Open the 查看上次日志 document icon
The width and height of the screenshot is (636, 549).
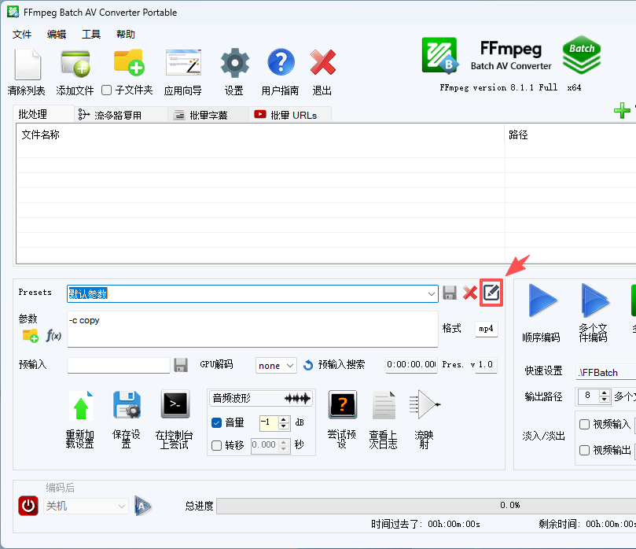[384, 405]
